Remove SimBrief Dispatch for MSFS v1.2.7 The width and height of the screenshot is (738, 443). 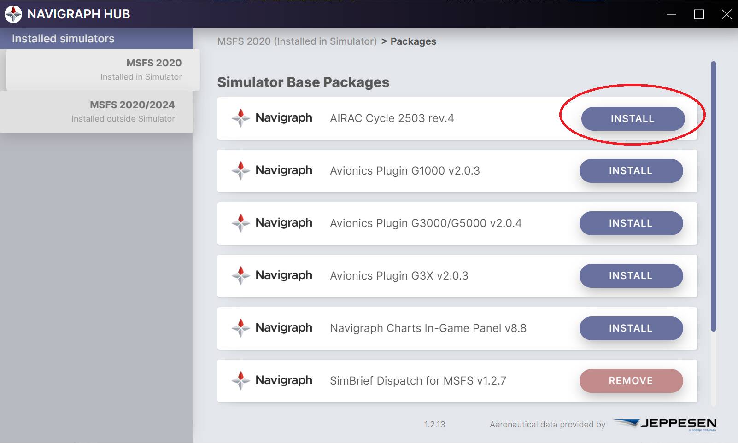pyautogui.click(x=631, y=381)
